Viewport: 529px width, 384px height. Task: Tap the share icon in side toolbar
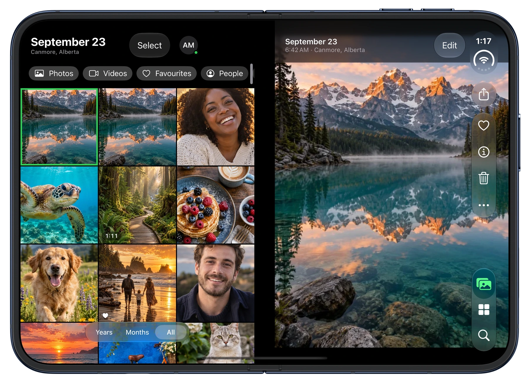point(483,94)
